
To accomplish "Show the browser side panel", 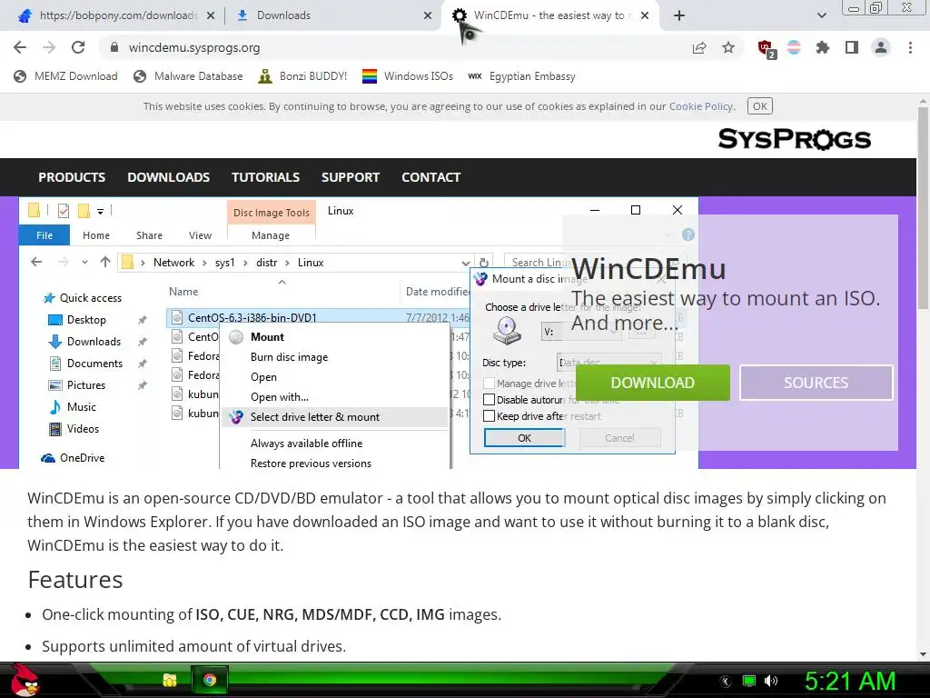I will (852, 47).
